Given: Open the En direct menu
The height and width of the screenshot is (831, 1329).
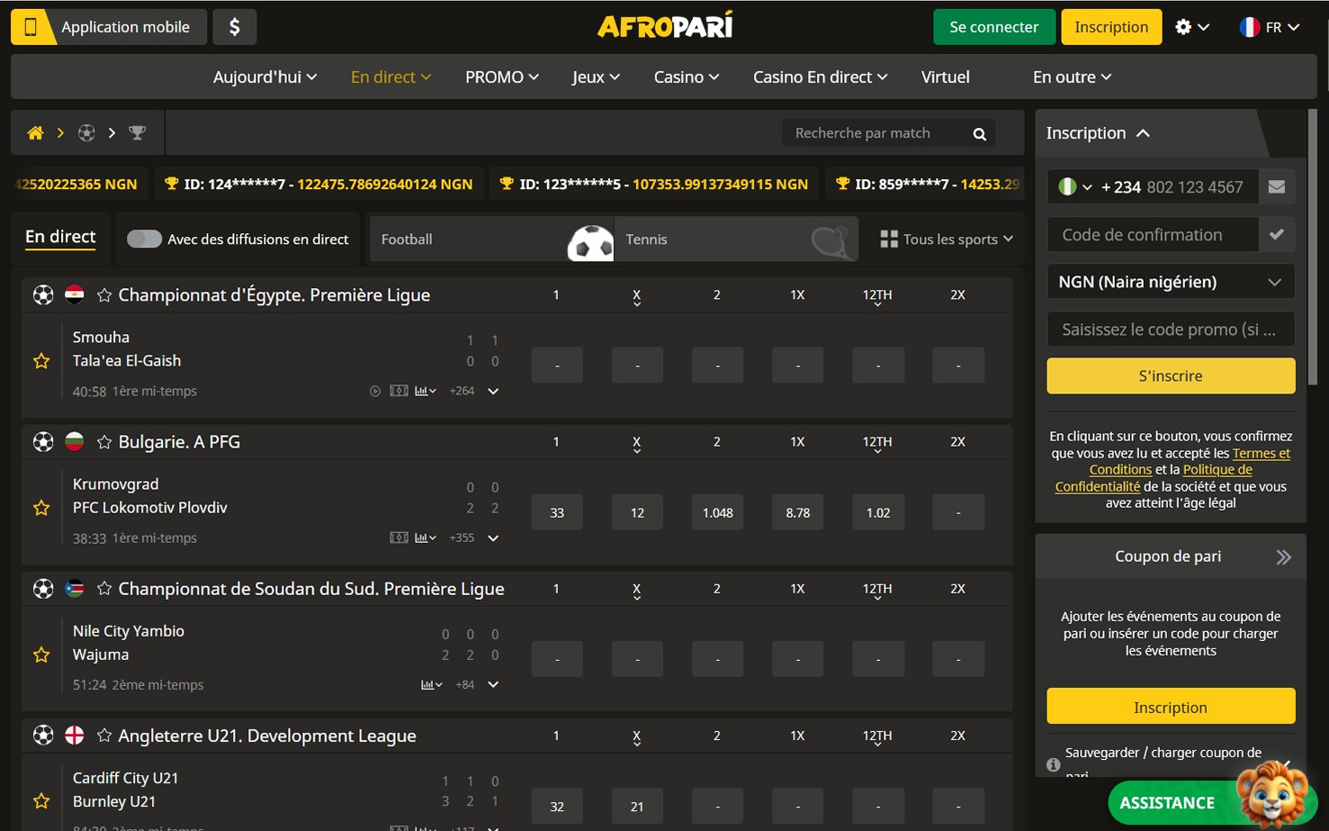Looking at the screenshot, I should coord(391,77).
